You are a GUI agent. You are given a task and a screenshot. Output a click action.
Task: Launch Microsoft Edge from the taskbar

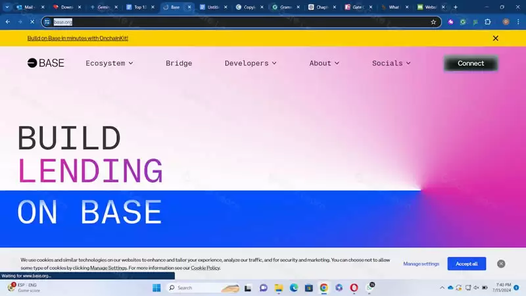pyautogui.click(x=294, y=287)
